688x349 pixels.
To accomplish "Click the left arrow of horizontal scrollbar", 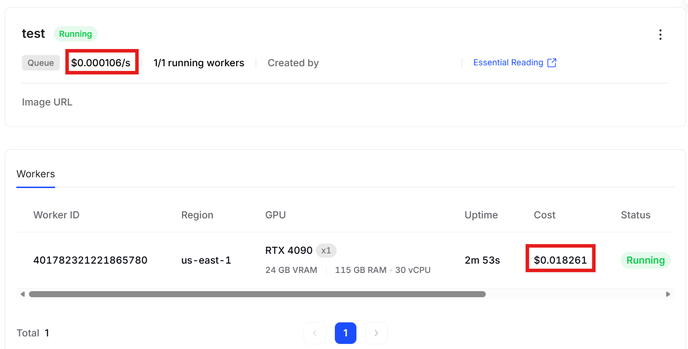I will [x=22, y=294].
